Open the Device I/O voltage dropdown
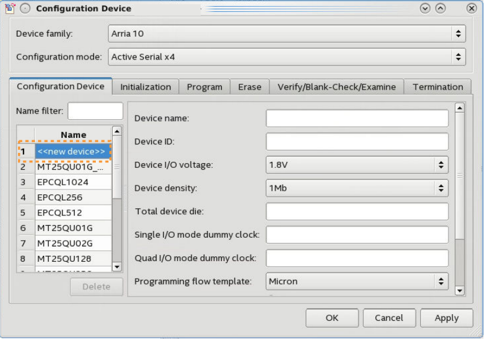Screen dimensions: 484x340 [x=357, y=164]
